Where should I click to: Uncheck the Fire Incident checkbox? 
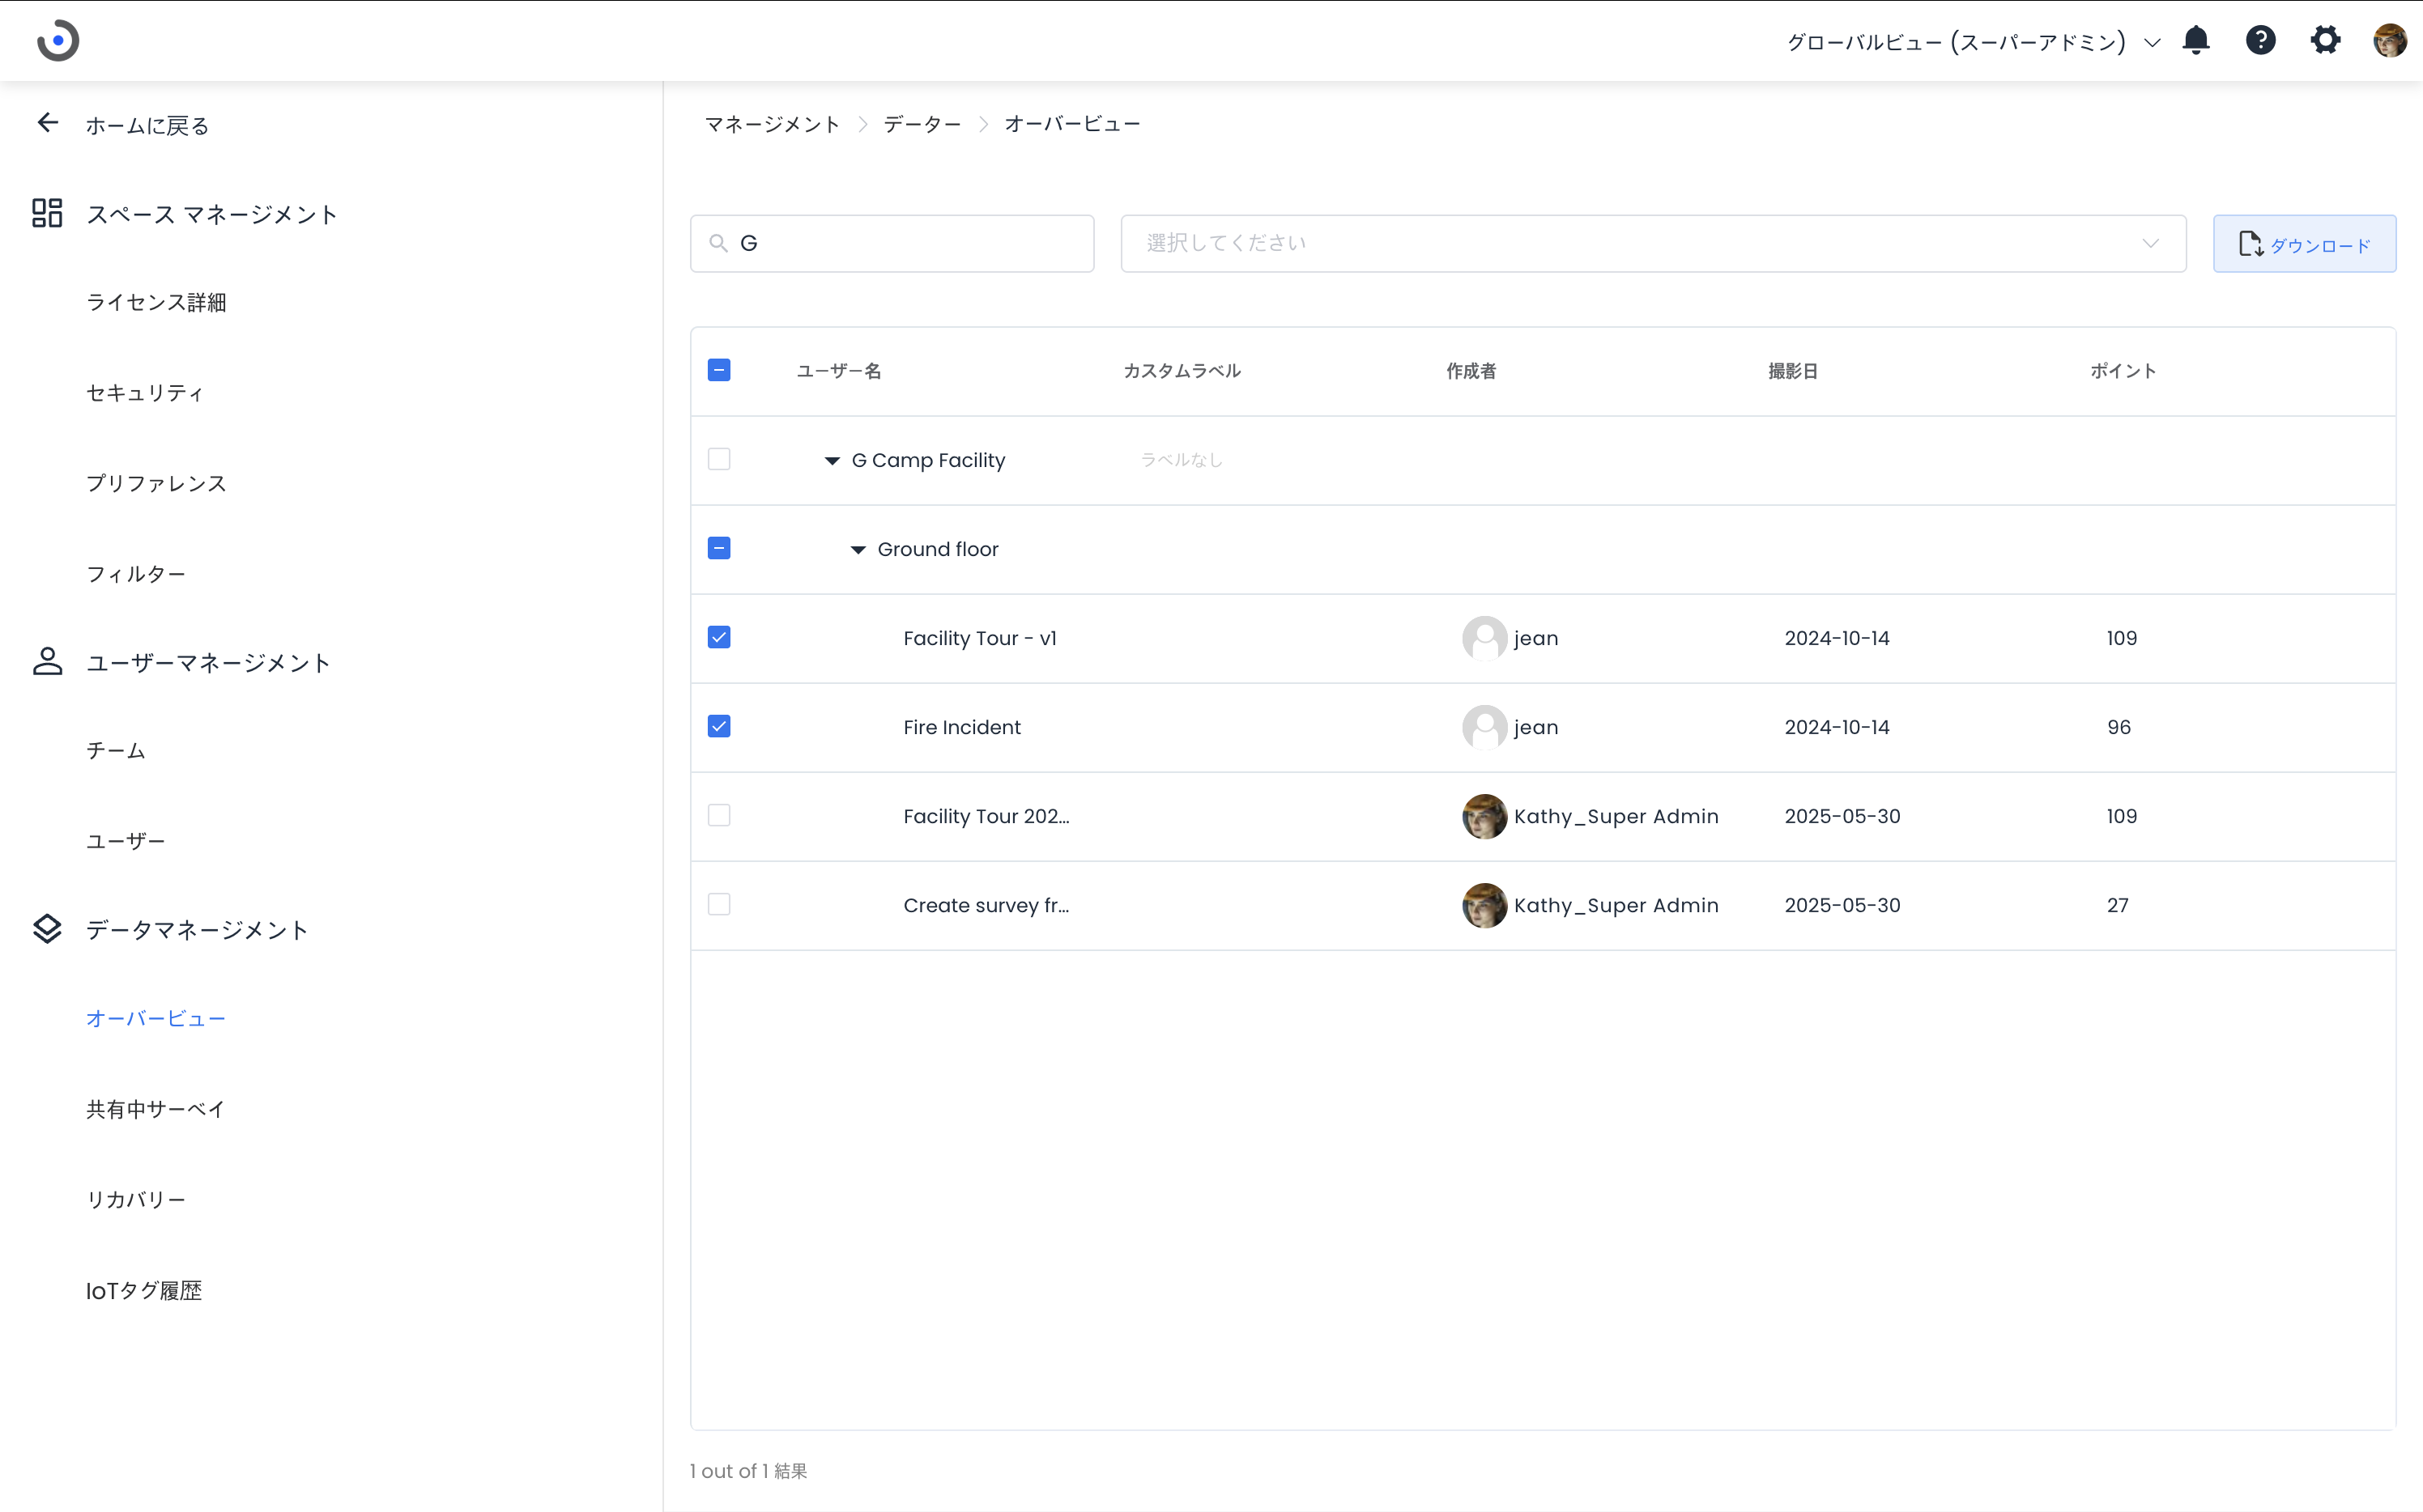[x=719, y=726]
